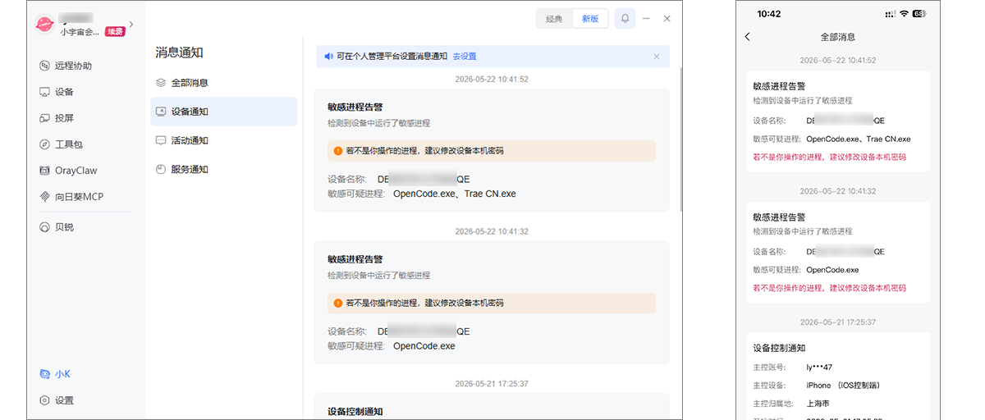Tap phone cellular signal icon

(x=891, y=14)
